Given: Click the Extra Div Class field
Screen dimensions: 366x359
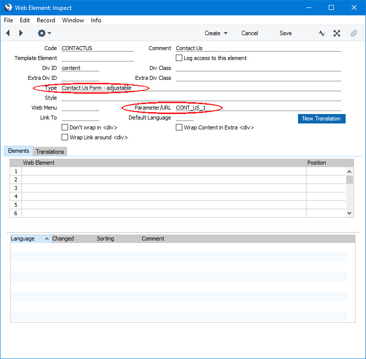Looking at the screenshot, I should [258, 78].
